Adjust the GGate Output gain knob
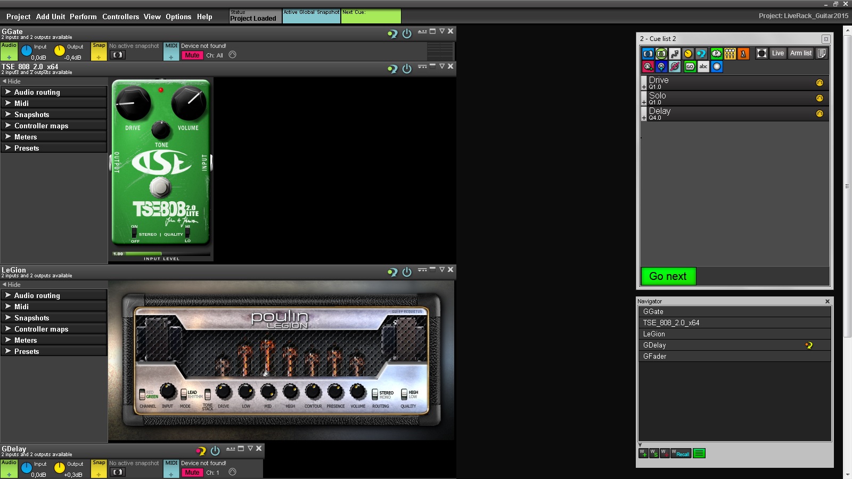This screenshot has width=852, height=479. tap(60, 51)
